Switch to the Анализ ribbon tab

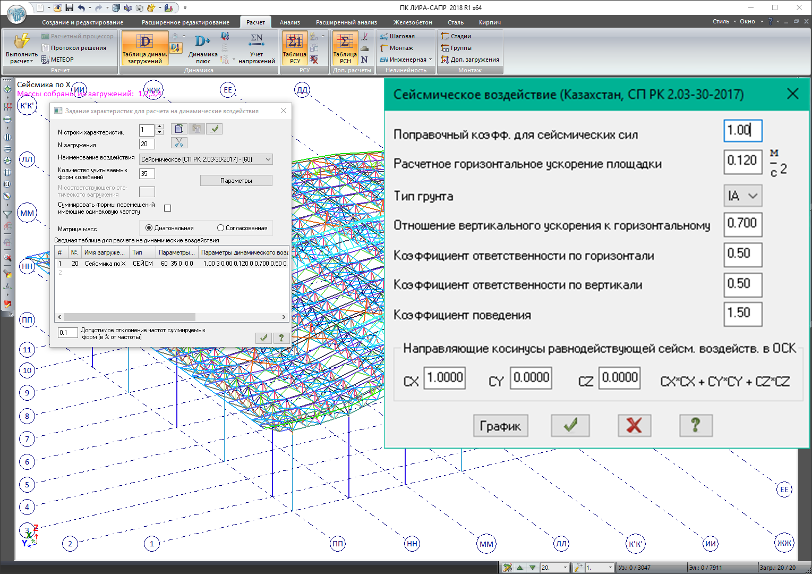[x=290, y=22]
